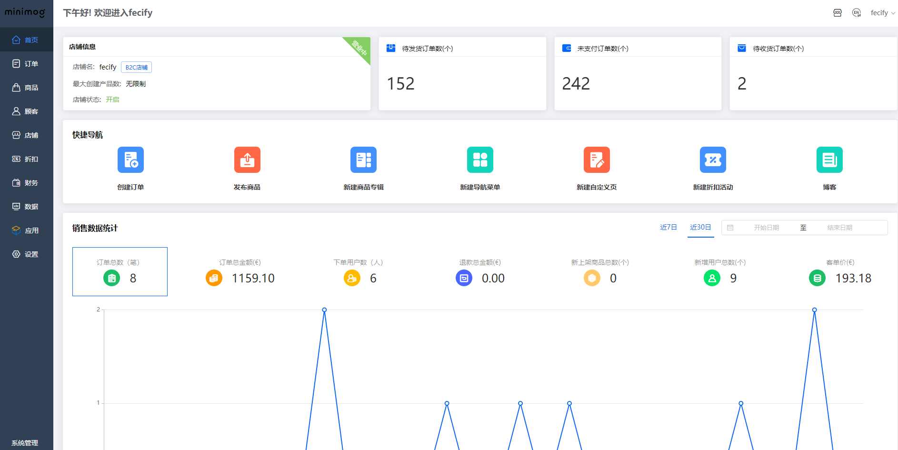Select the Total Orders (订单总数) metric card
Image resolution: width=898 pixels, height=450 pixels.
pyautogui.click(x=120, y=271)
